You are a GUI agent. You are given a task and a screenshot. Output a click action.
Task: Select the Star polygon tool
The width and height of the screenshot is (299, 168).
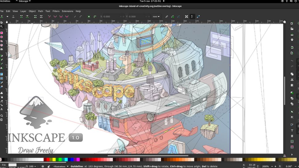[x=2, y=41]
